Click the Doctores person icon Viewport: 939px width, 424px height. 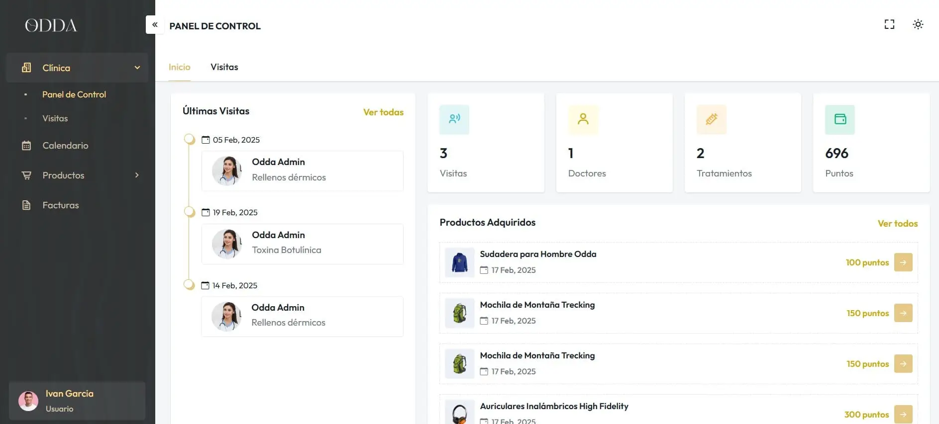(583, 119)
